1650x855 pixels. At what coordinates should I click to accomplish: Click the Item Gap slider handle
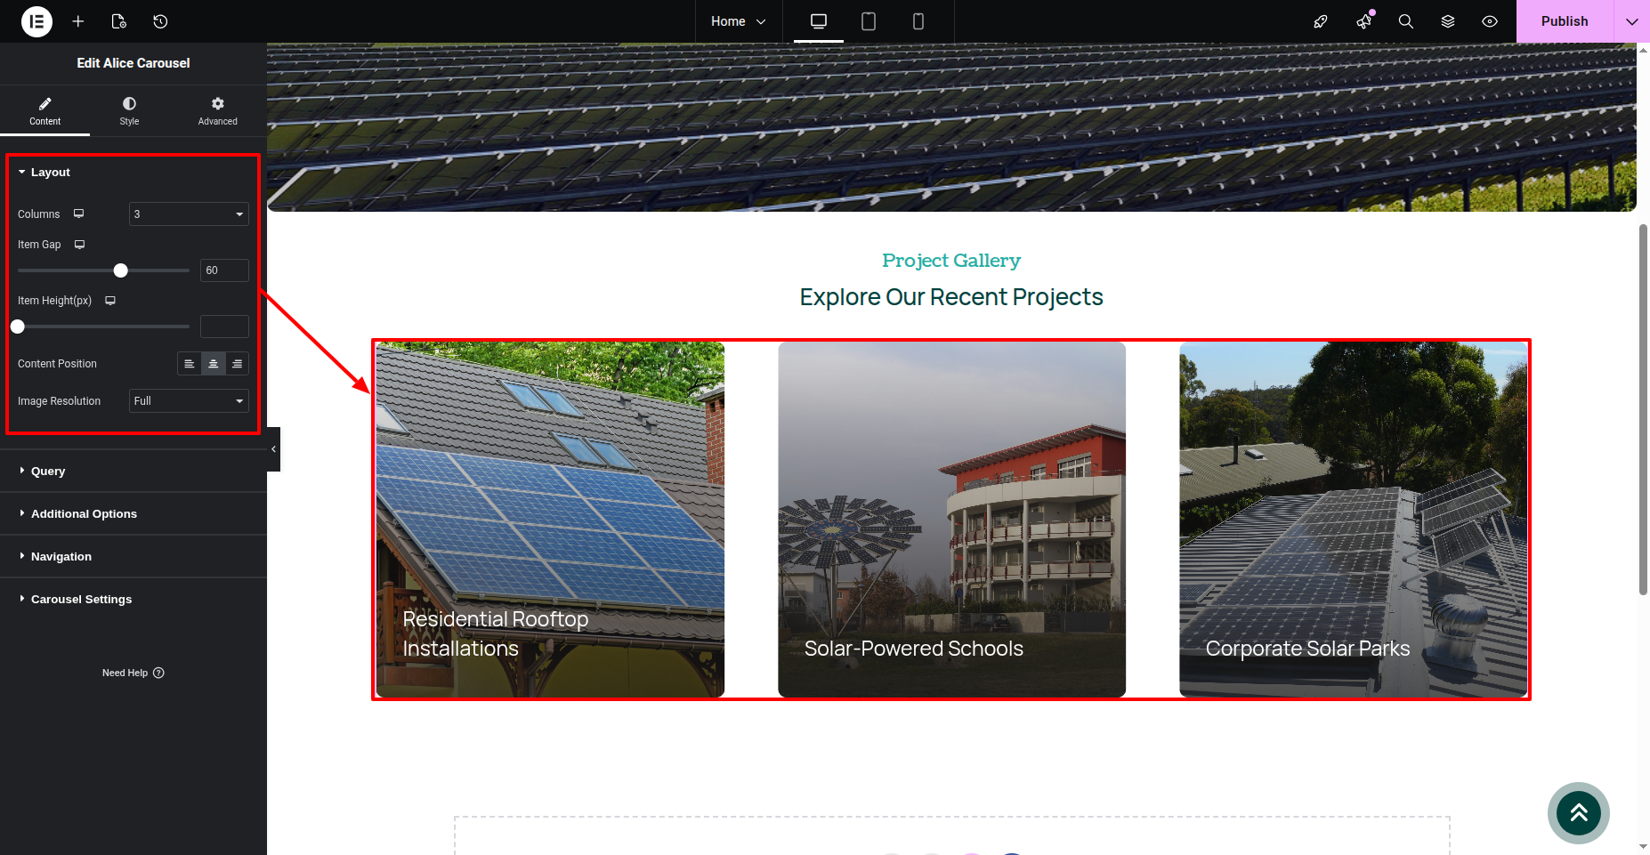click(121, 270)
